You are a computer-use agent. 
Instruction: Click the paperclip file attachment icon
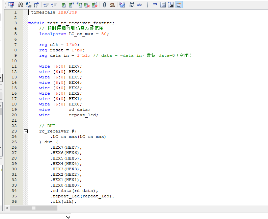pos(104,5)
